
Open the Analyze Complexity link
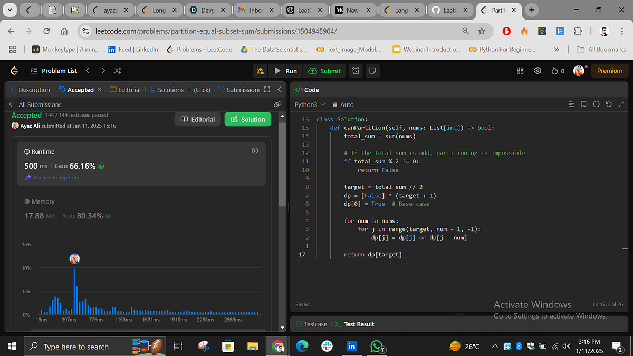coord(51,178)
